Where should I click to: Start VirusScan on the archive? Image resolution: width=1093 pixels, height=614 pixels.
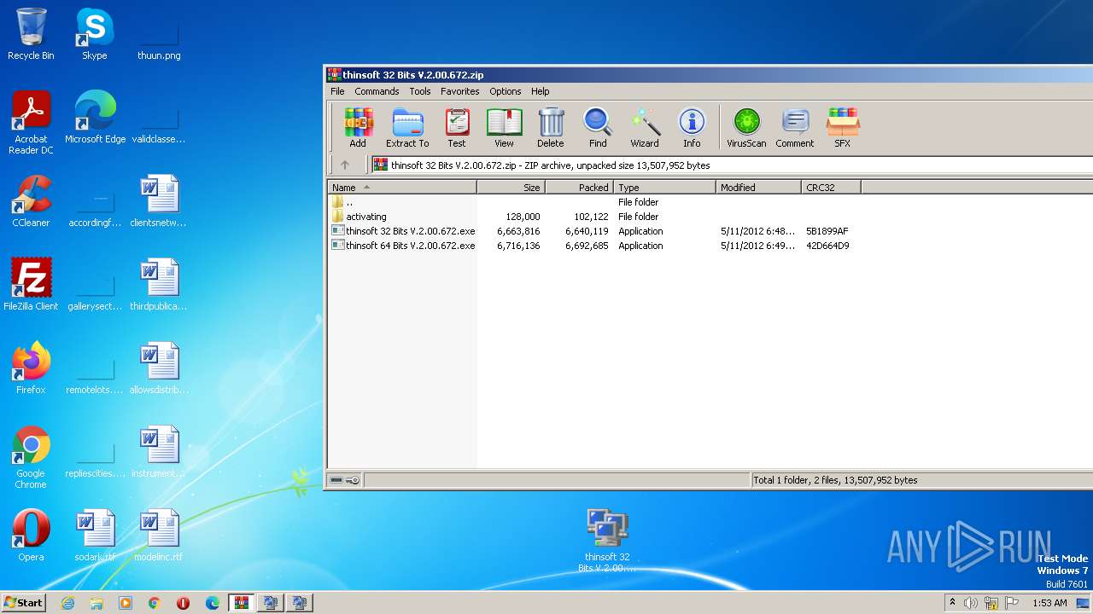point(746,128)
